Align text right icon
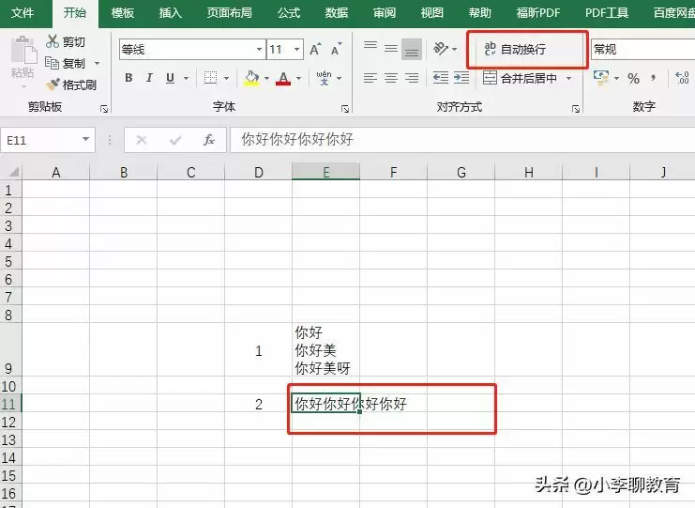 [x=412, y=78]
